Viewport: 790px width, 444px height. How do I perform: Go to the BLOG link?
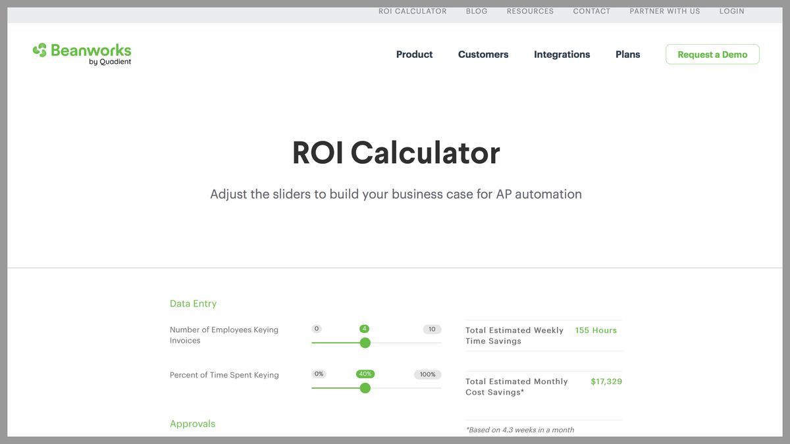click(477, 11)
